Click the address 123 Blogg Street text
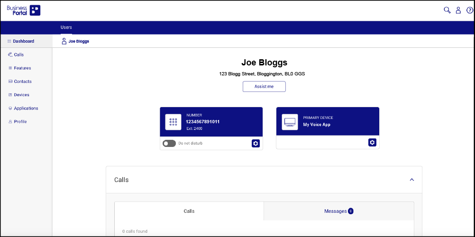Viewport: 475px width, 237px height. click(262, 73)
